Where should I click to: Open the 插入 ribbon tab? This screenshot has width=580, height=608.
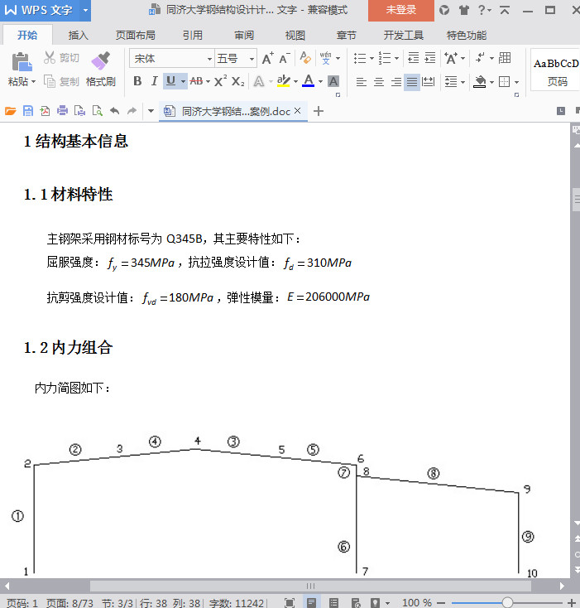pyautogui.click(x=79, y=36)
